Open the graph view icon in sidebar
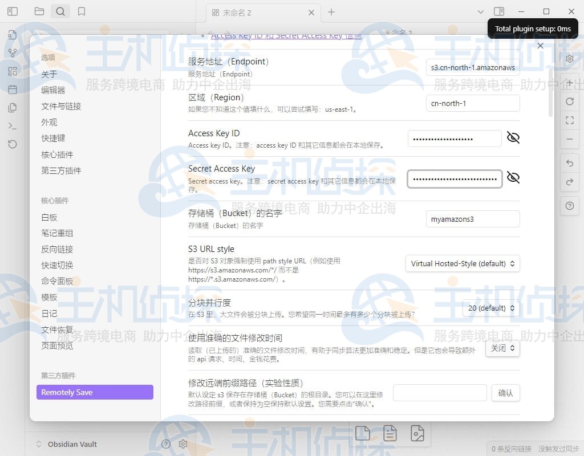 click(13, 53)
